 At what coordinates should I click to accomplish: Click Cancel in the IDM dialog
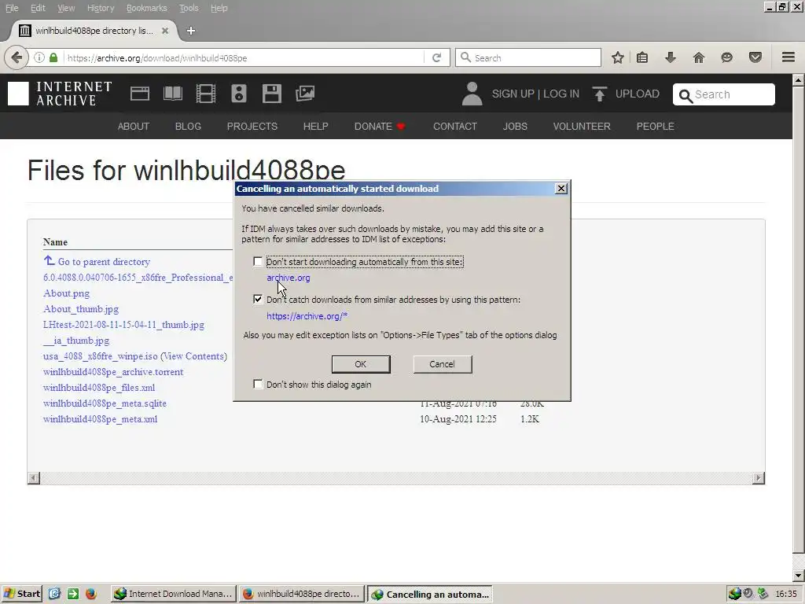442,364
